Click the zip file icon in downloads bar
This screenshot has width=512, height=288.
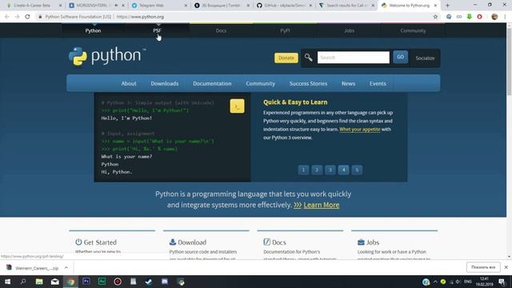click(x=9, y=268)
